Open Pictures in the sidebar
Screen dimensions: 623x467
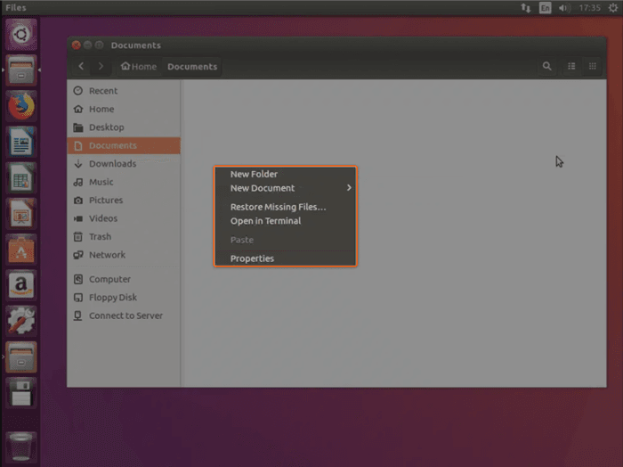124,201
